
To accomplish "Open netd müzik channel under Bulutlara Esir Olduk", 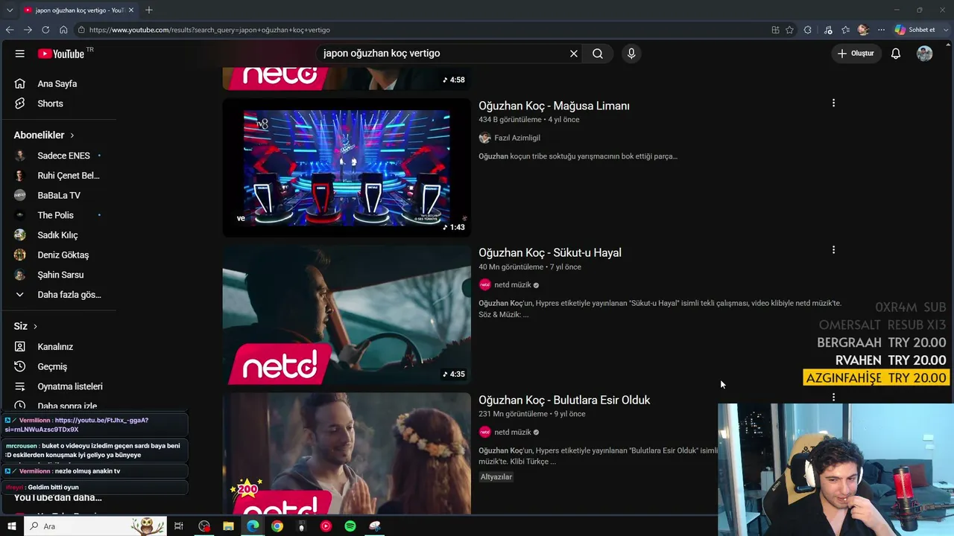I will (513, 433).
